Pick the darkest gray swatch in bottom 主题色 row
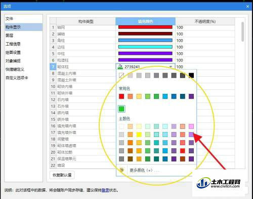Viewport: 253px width, 199px height. point(121,159)
